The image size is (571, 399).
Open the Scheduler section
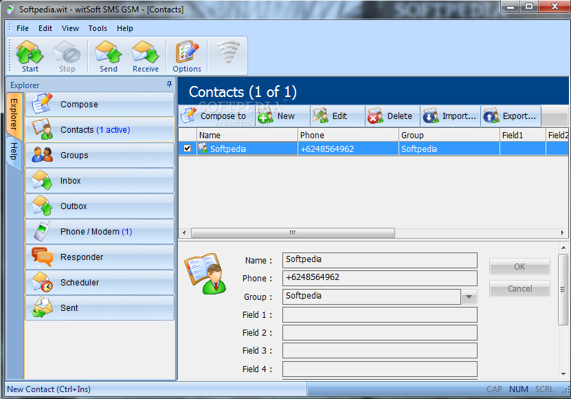[100, 283]
